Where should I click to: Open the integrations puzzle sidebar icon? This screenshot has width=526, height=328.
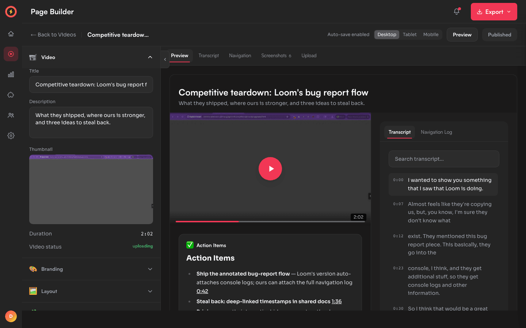(x=11, y=95)
